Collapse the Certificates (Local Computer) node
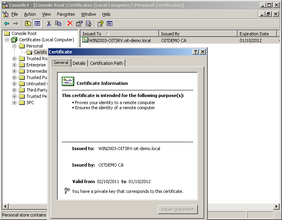This screenshot has height=220, width=282. 7,40
